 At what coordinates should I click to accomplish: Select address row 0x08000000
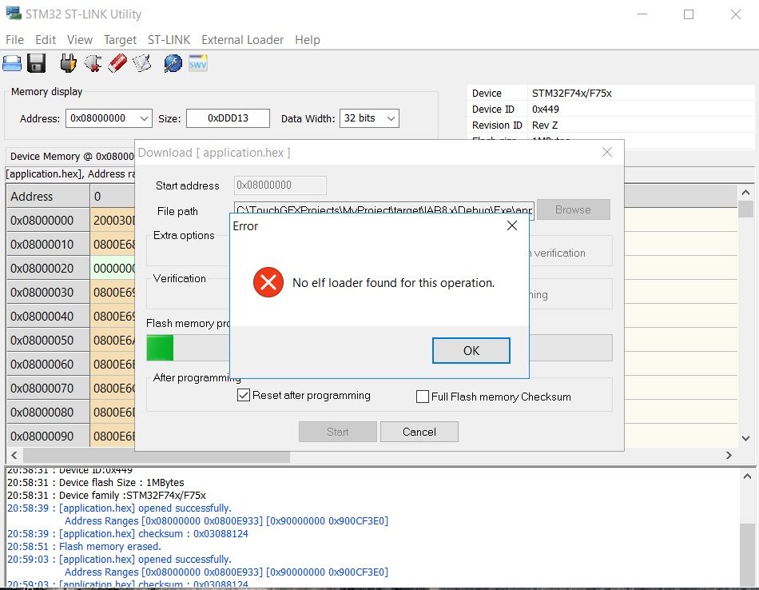pyautogui.click(x=48, y=221)
